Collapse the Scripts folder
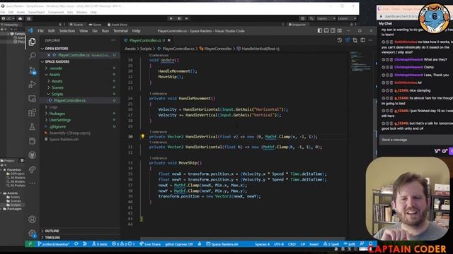 click(80, 94)
